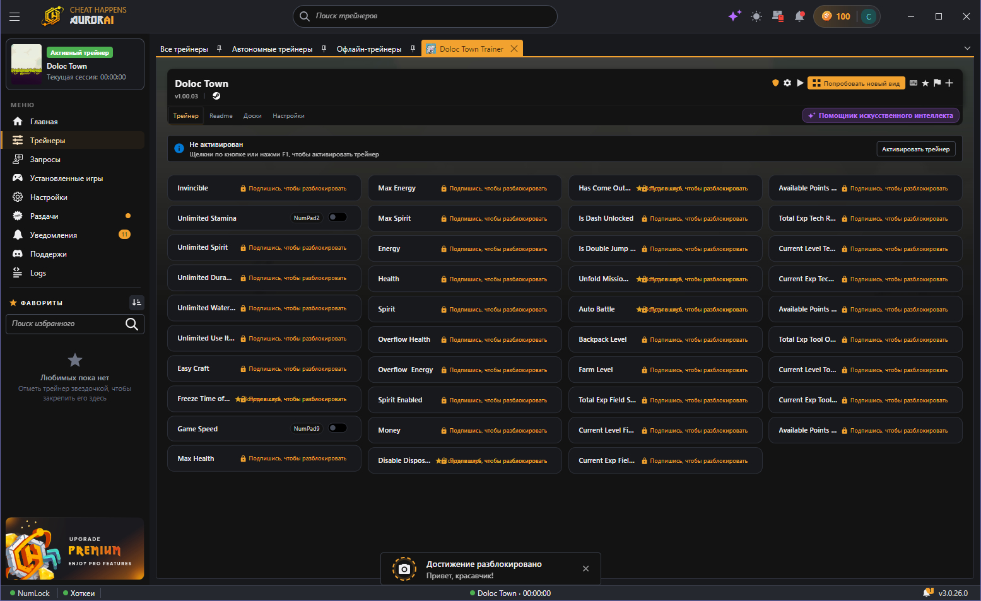The image size is (981, 601).
Task: Click Max Health subscribe lock link
Action: (x=293, y=458)
